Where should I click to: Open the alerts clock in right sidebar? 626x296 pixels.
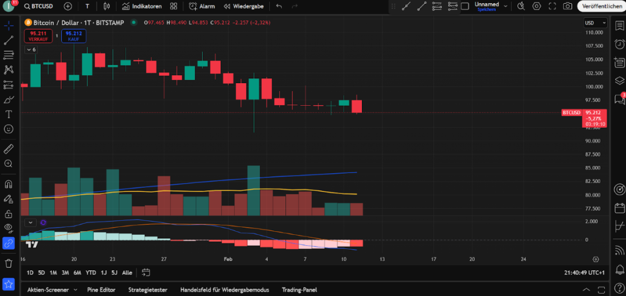[619, 43]
